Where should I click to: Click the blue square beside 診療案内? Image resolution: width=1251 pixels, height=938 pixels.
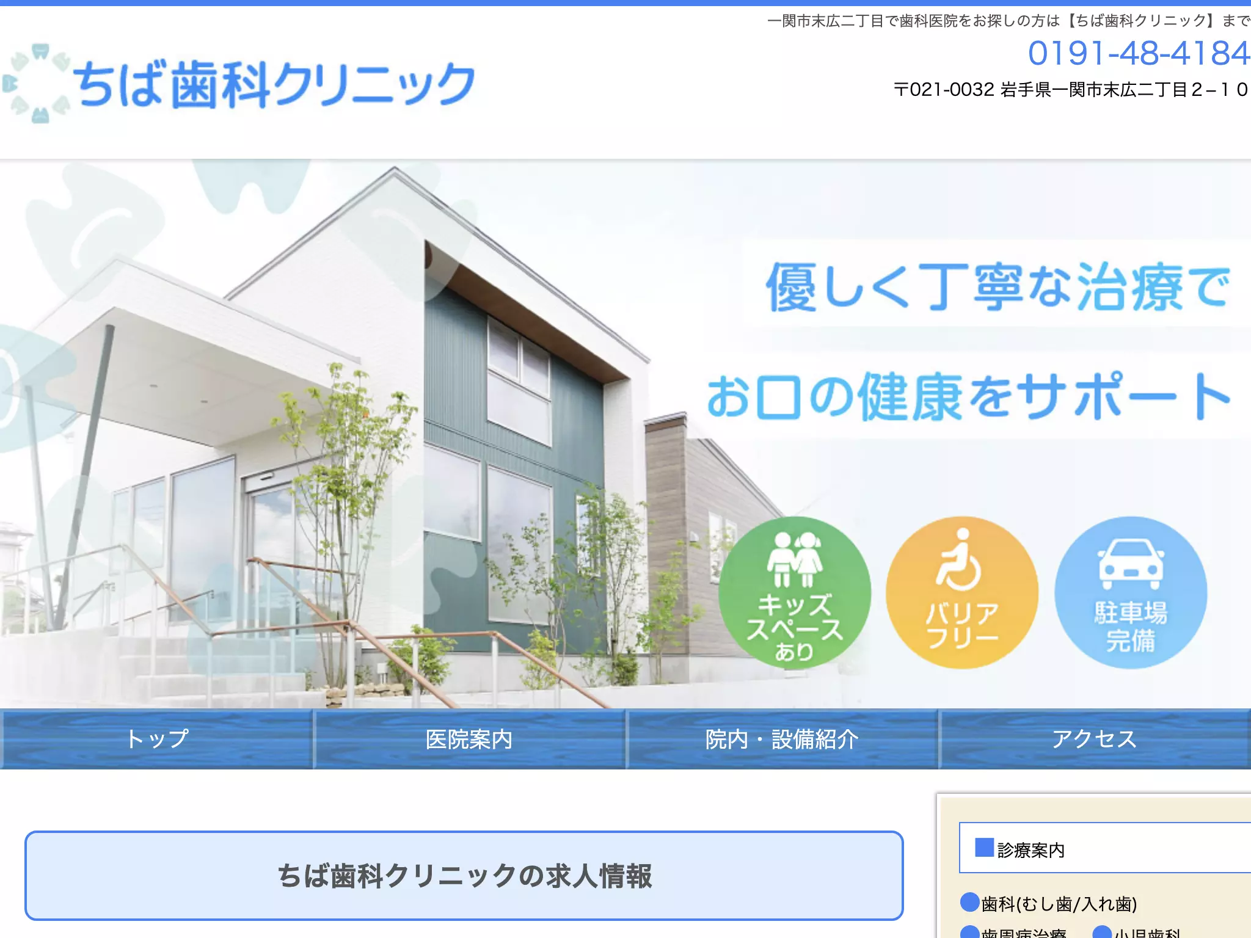984,848
